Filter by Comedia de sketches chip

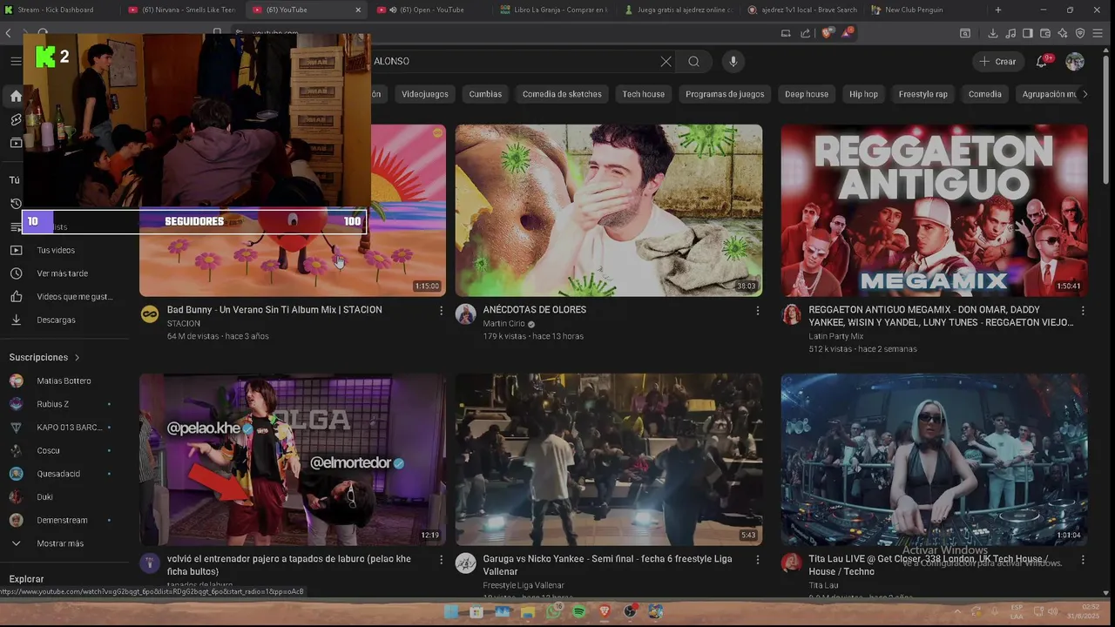point(562,94)
